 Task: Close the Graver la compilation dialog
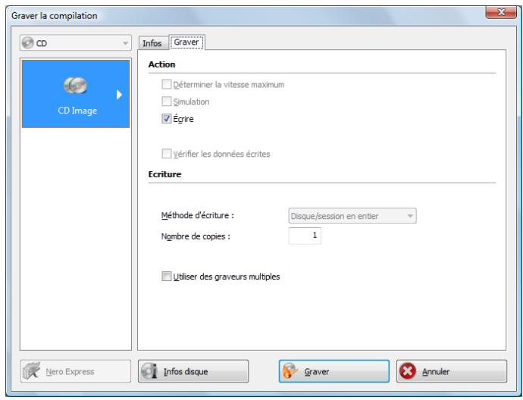[501, 13]
